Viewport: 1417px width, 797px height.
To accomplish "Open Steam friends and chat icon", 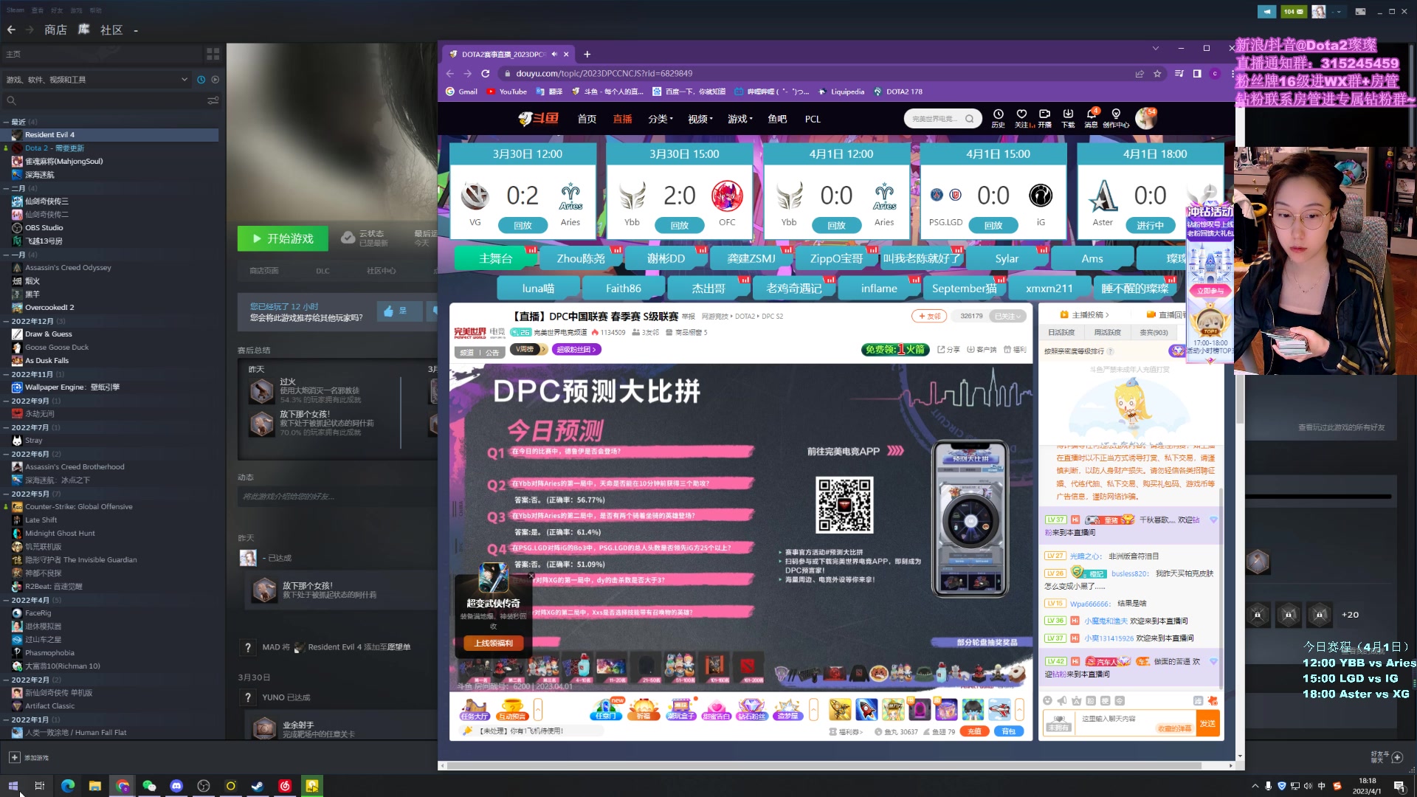I will point(1397,757).
